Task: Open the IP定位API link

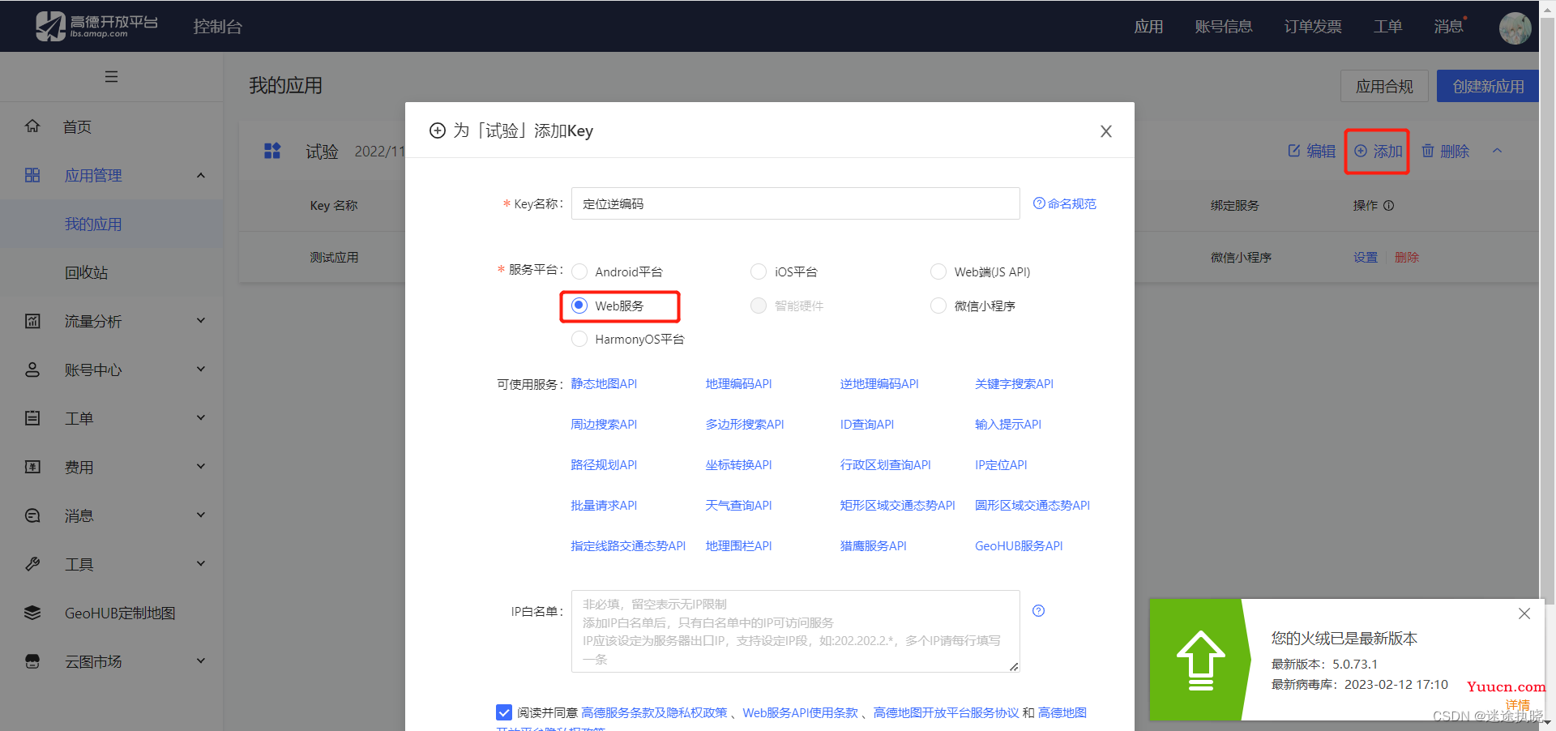Action: (1001, 464)
